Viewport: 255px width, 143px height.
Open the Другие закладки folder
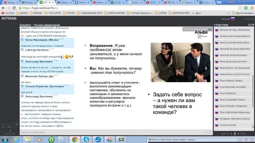pyautogui.click(x=243, y=13)
